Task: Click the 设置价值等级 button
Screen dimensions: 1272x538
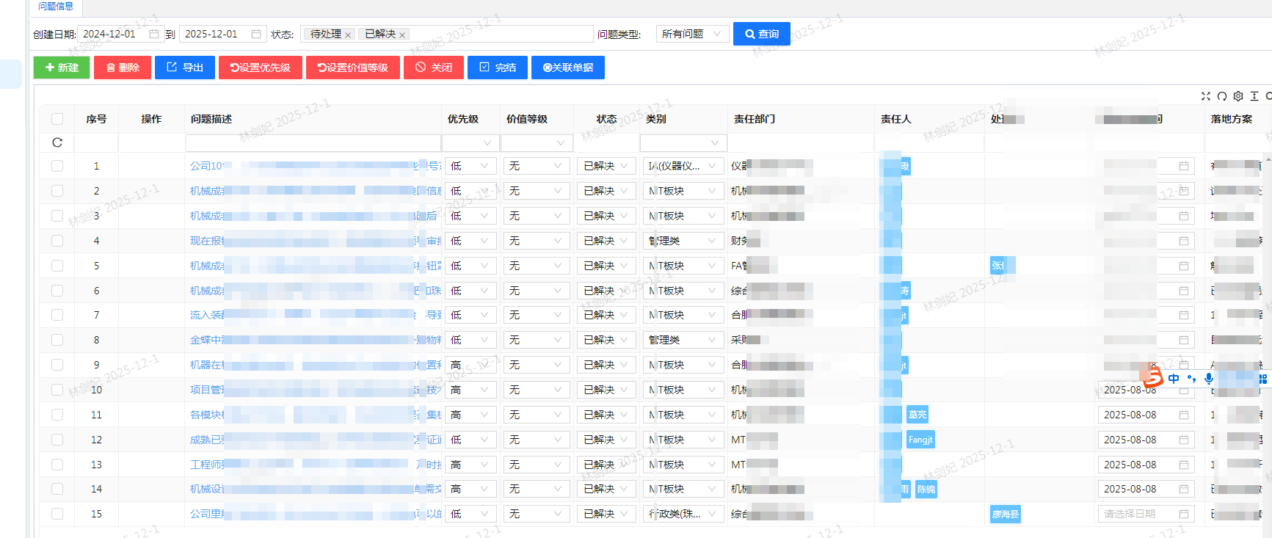Action: coord(353,68)
